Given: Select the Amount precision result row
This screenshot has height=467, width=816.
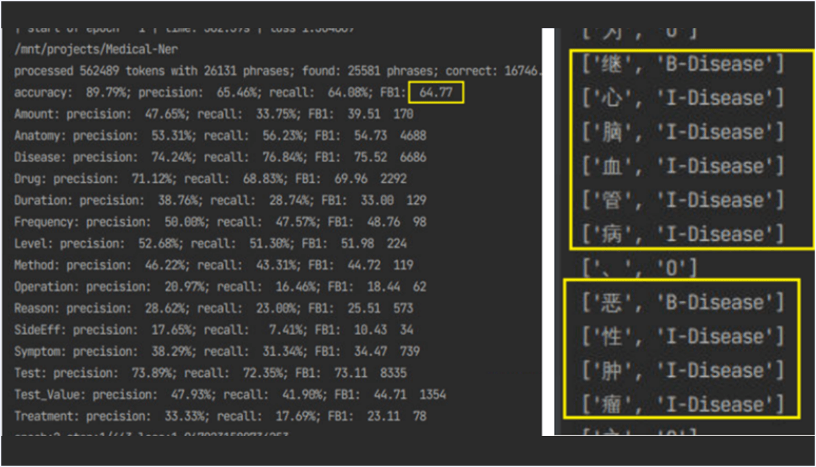Looking at the screenshot, I should pos(213,114).
